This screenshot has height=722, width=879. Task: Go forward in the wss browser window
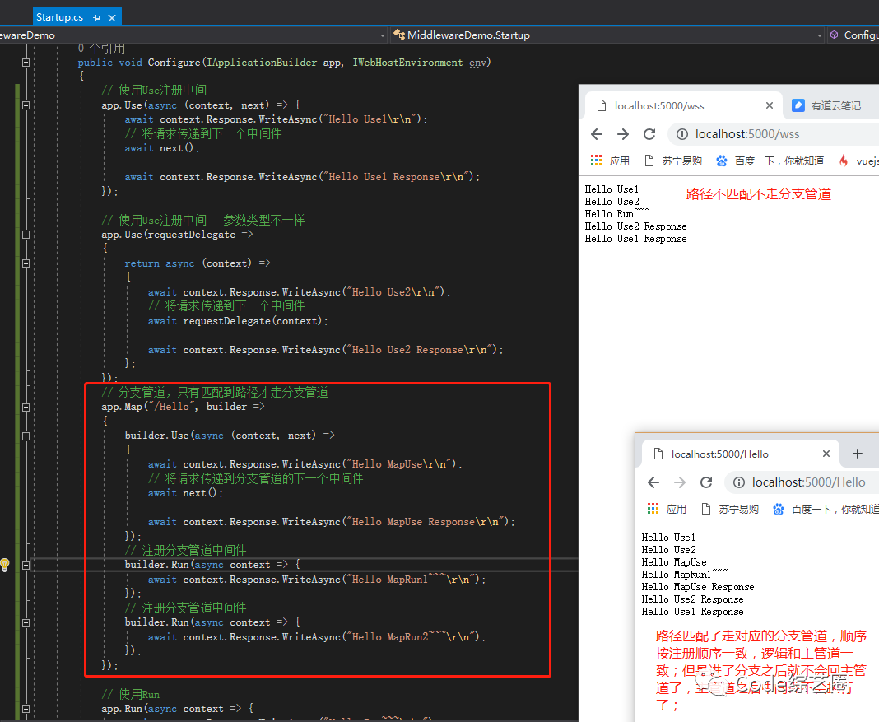pyautogui.click(x=623, y=134)
